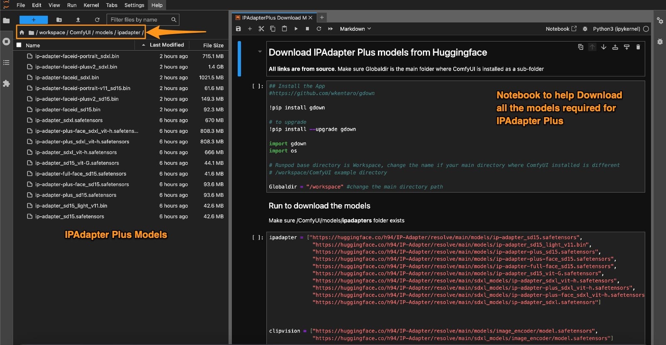
Task: Duplicate the markdown cell
Action: (x=581, y=47)
